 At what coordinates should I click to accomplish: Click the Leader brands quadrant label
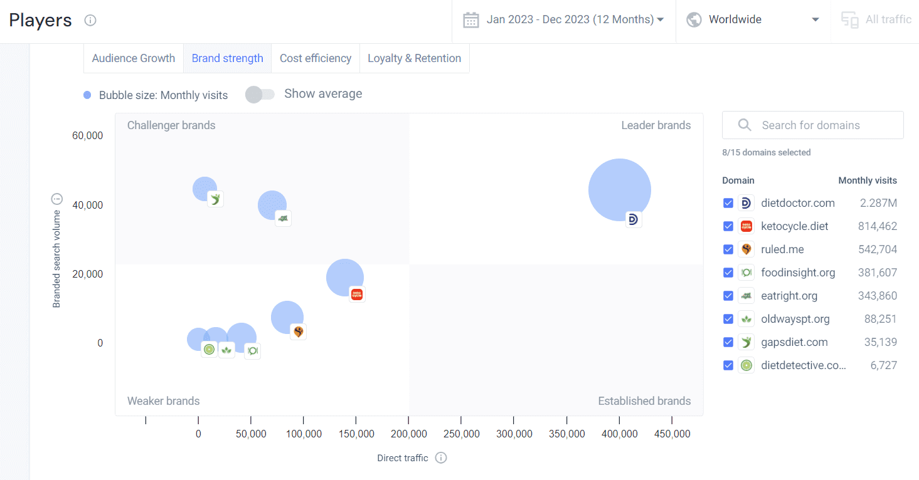coord(656,125)
